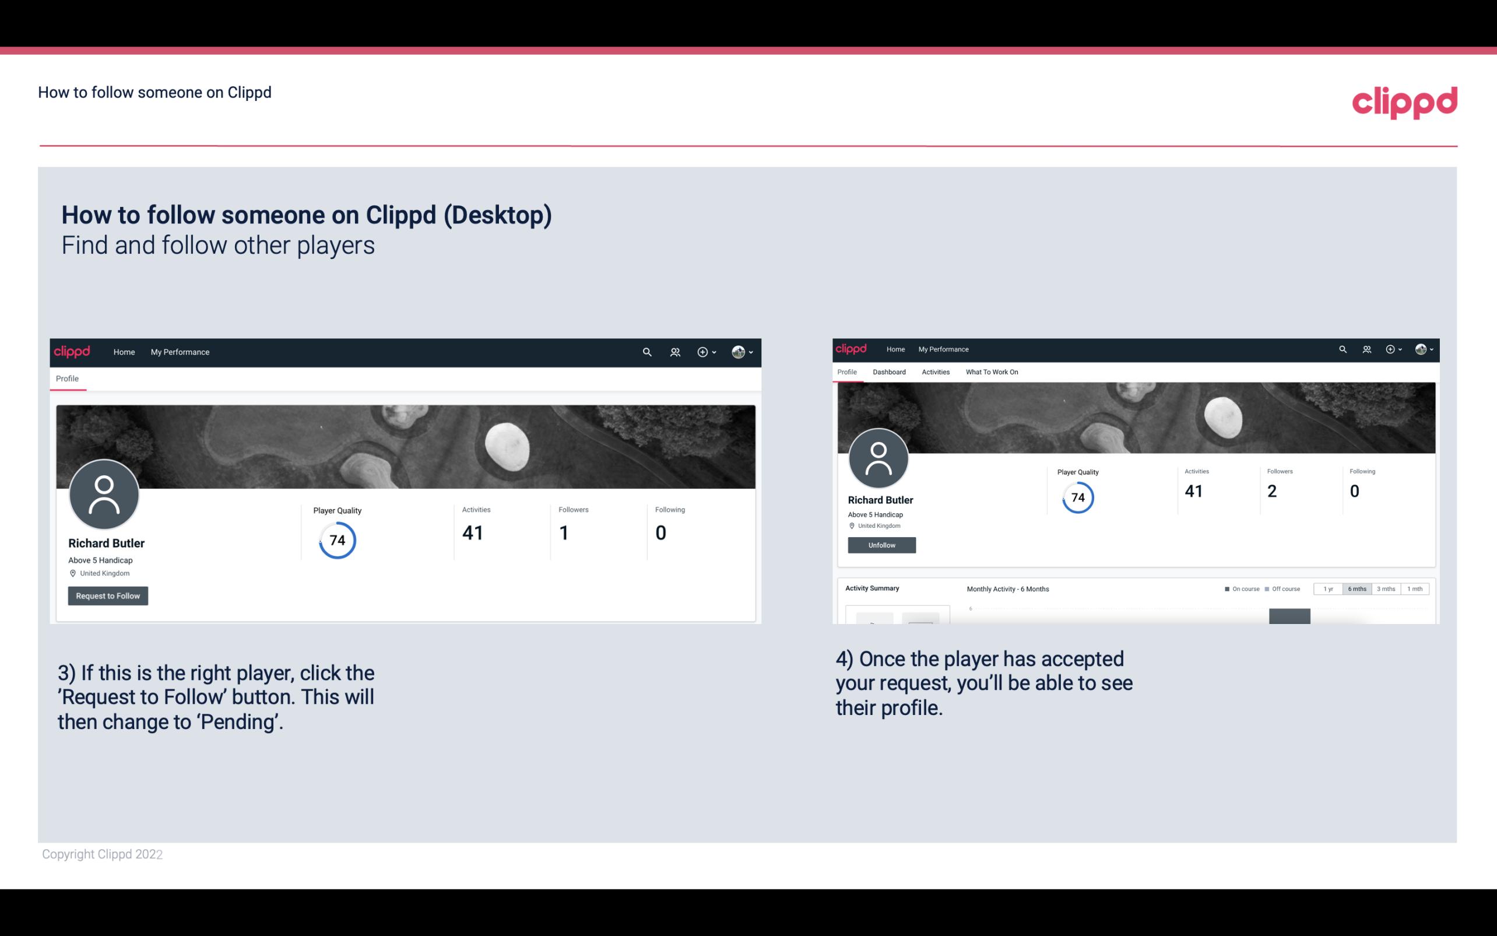Select the 'Activities' tab on right profile
This screenshot has height=936, width=1497.
[x=934, y=372]
